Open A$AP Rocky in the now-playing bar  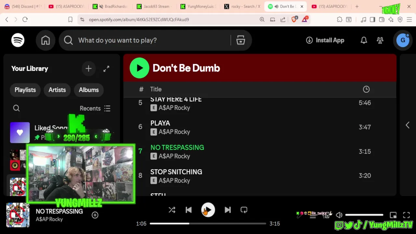[x=49, y=219]
